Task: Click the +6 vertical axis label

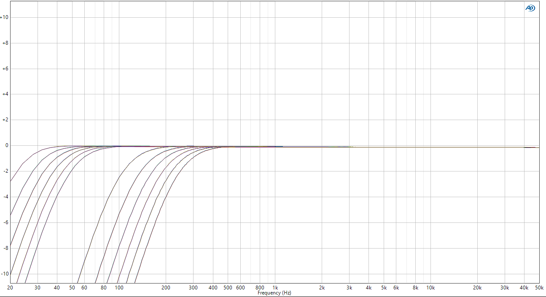Action: tap(5, 69)
